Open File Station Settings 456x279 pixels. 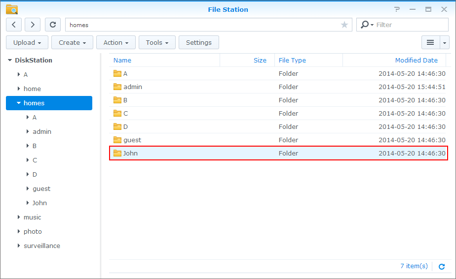tap(198, 43)
